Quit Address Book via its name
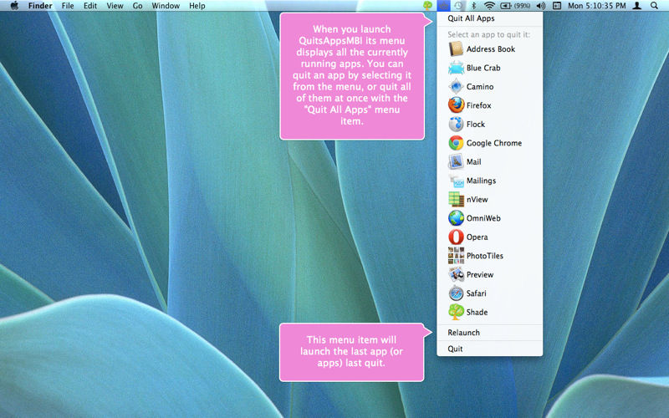 coord(491,49)
